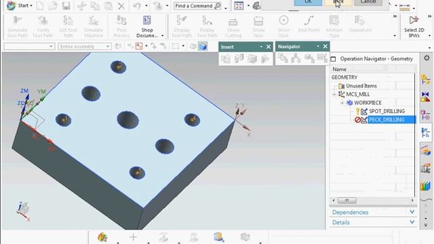Click the Copy icon

95,5
